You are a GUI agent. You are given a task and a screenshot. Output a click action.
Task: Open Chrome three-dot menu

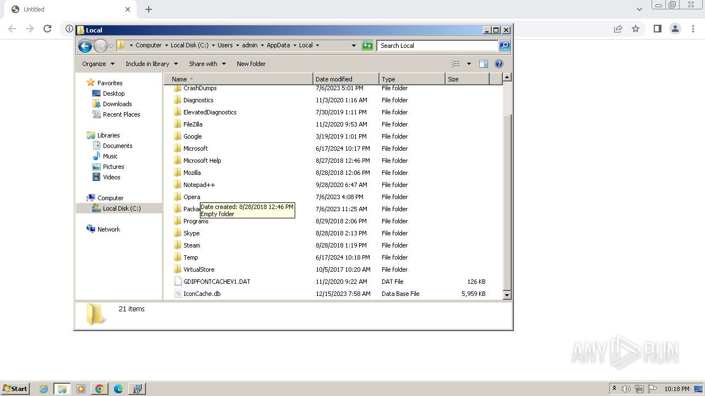click(693, 29)
